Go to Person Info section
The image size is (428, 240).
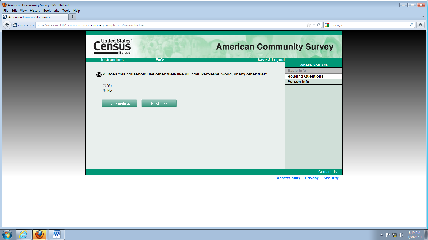point(314,82)
